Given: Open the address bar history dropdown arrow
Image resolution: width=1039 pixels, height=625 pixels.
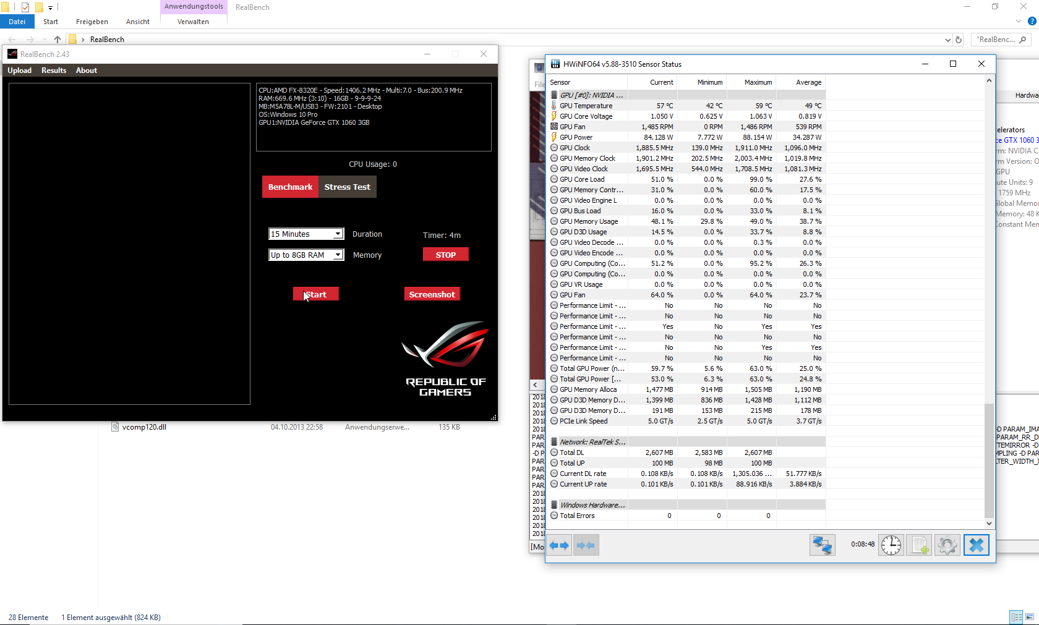Looking at the screenshot, I should coord(948,40).
